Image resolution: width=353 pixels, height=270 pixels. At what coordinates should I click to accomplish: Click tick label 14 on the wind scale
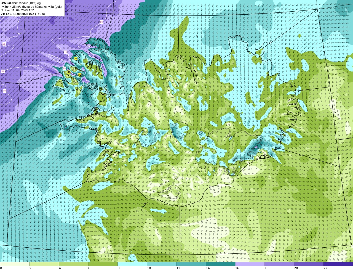coord(208,268)
